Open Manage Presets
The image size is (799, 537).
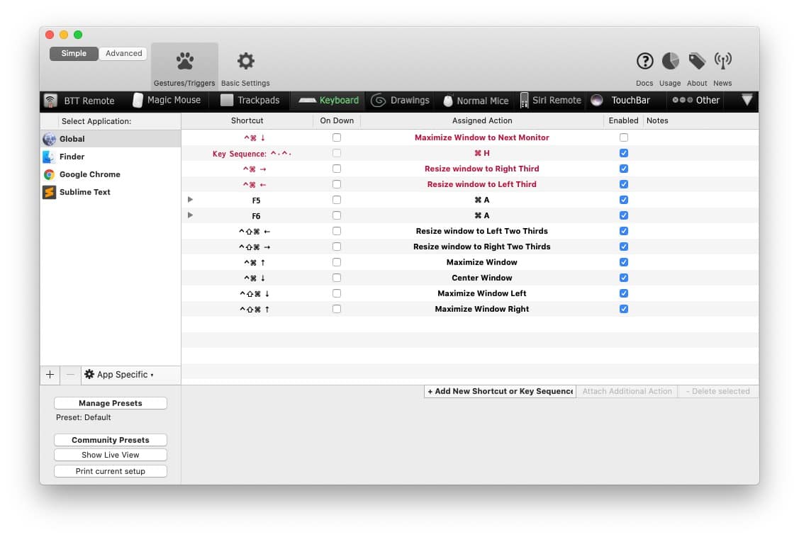pyautogui.click(x=111, y=403)
